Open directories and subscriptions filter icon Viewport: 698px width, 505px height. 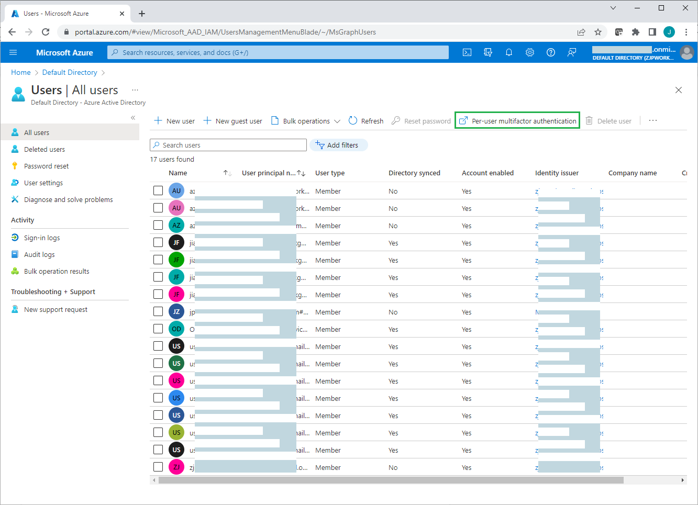[488, 52]
